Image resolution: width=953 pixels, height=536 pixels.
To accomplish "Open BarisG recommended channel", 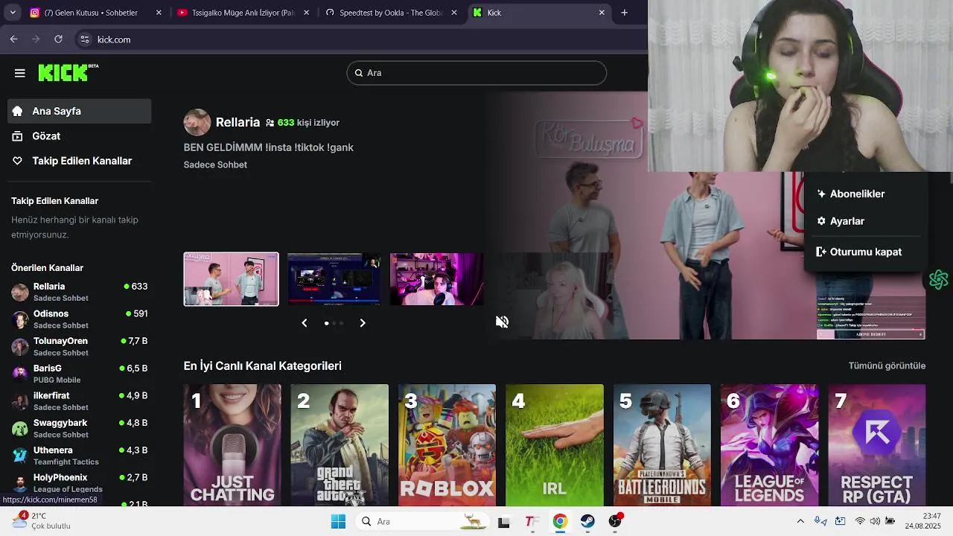I will pyautogui.click(x=79, y=374).
